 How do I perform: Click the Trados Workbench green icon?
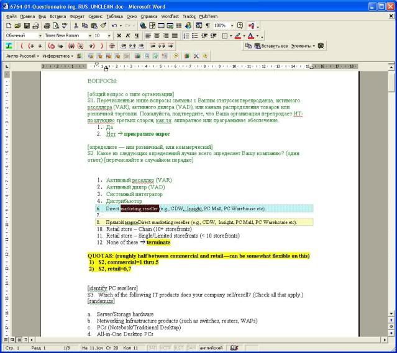(9, 46)
